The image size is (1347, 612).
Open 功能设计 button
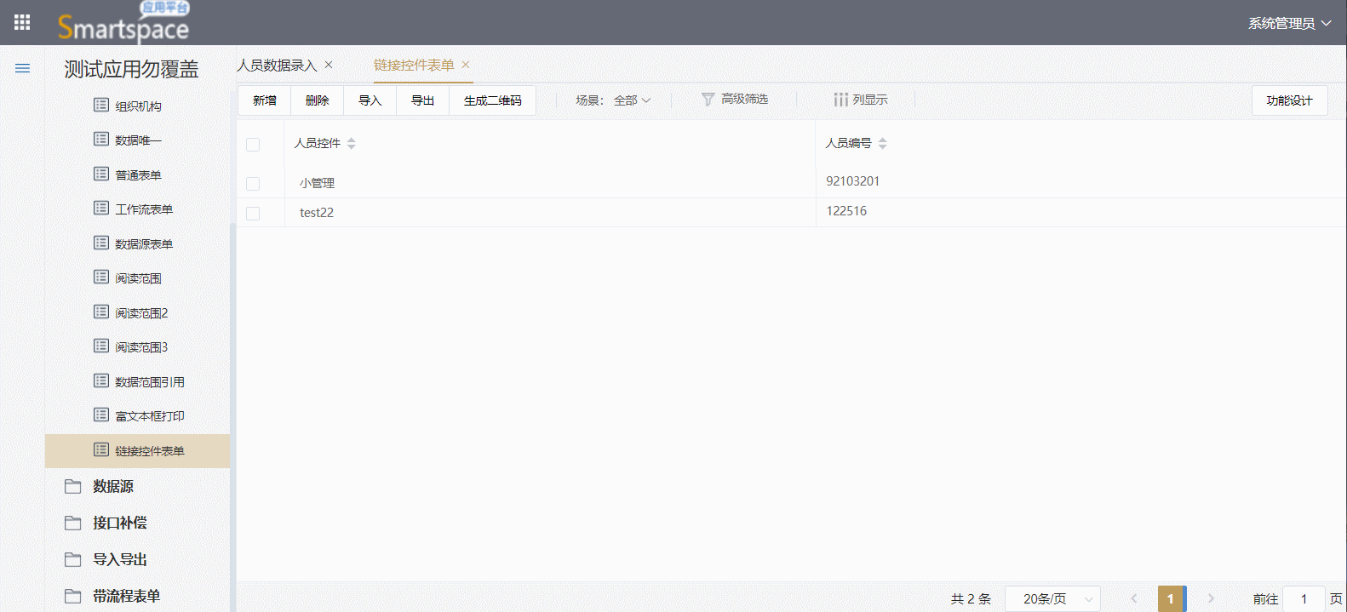click(1290, 100)
